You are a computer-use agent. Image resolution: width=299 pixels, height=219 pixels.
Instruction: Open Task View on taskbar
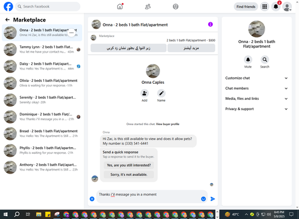click(x=28, y=214)
